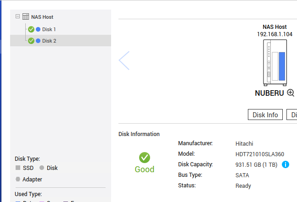Click the NAS Host IP address 192.168.1.104

click(x=275, y=34)
